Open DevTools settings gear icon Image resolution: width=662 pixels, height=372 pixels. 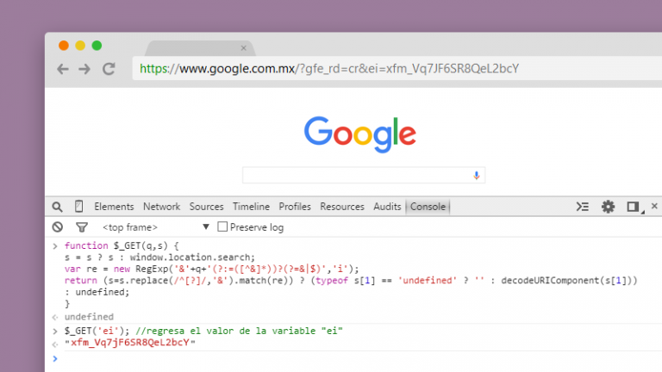pyautogui.click(x=609, y=207)
